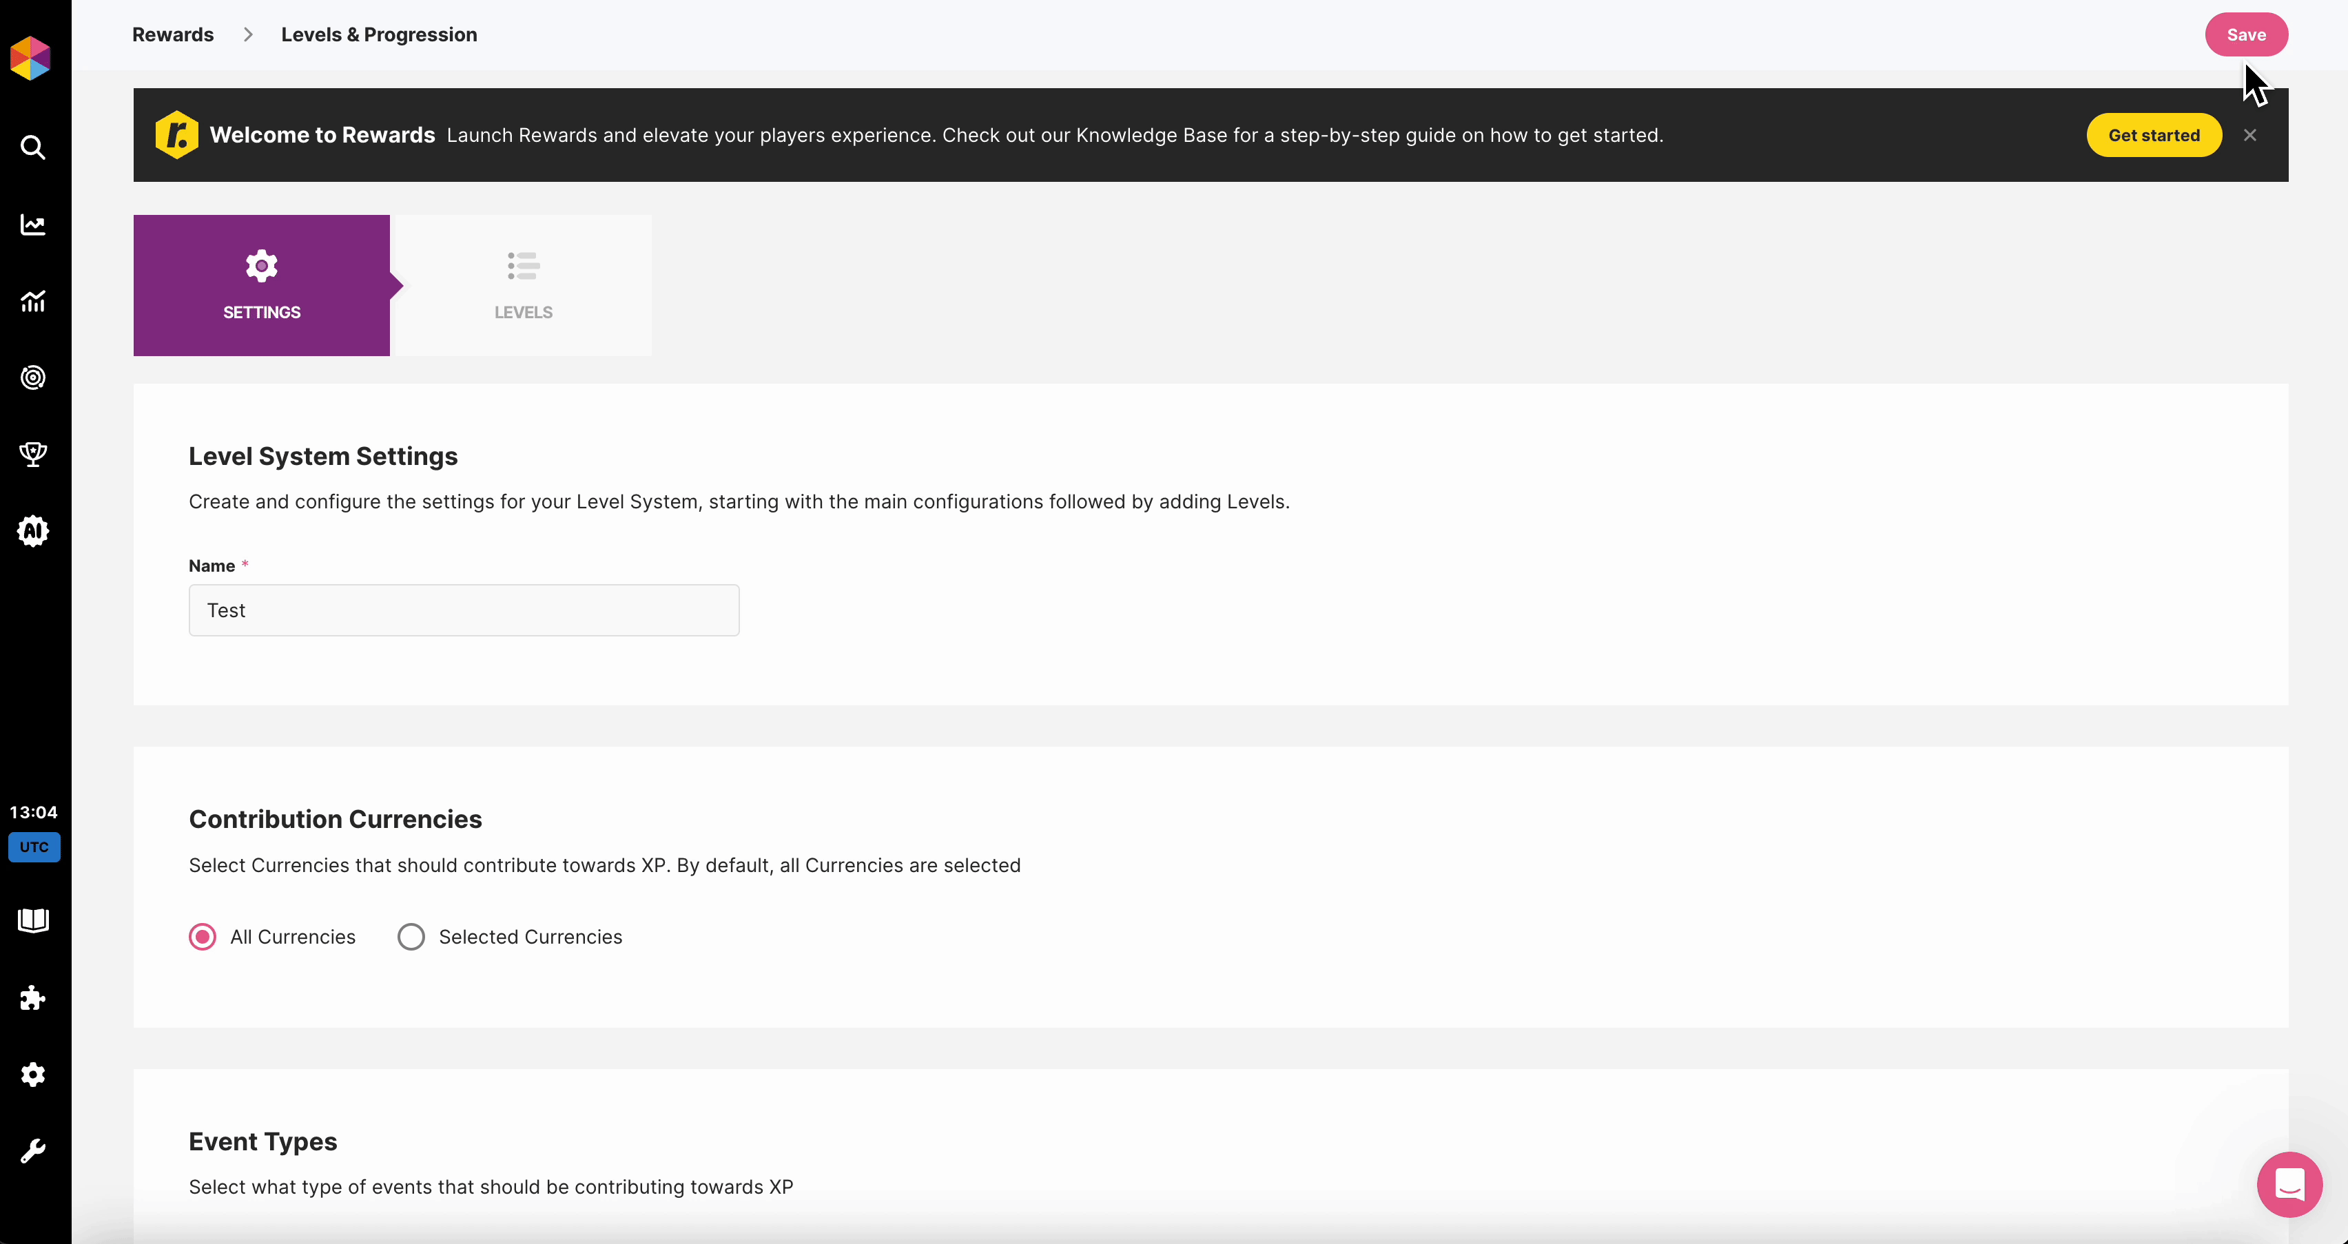Viewport: 2348px width, 1244px height.
Task: Dismiss the Welcome to Rewards banner
Action: pos(2249,135)
